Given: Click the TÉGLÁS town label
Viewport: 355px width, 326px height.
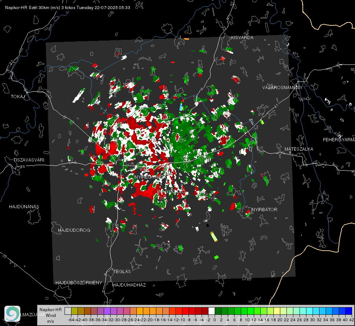Looking at the screenshot, I should (122, 271).
